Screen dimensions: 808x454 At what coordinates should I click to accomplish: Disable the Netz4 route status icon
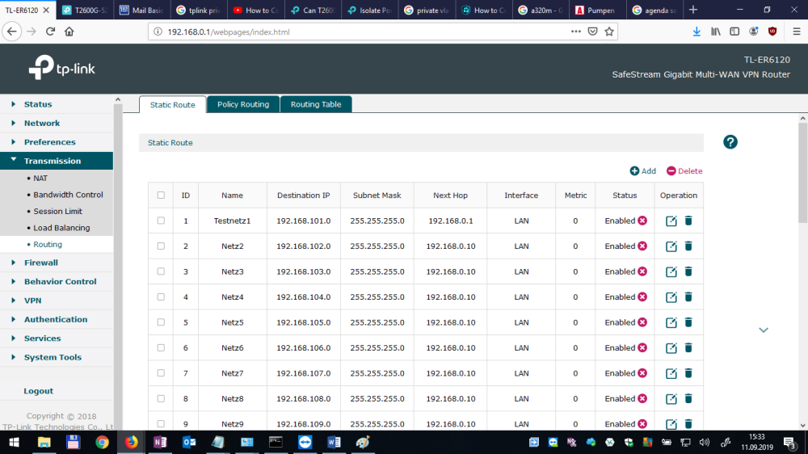642,296
